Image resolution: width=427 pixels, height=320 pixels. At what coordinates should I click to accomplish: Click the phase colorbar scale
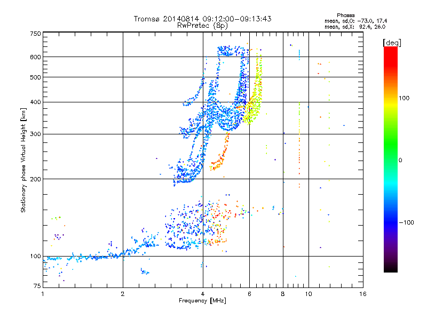[x=391, y=159]
